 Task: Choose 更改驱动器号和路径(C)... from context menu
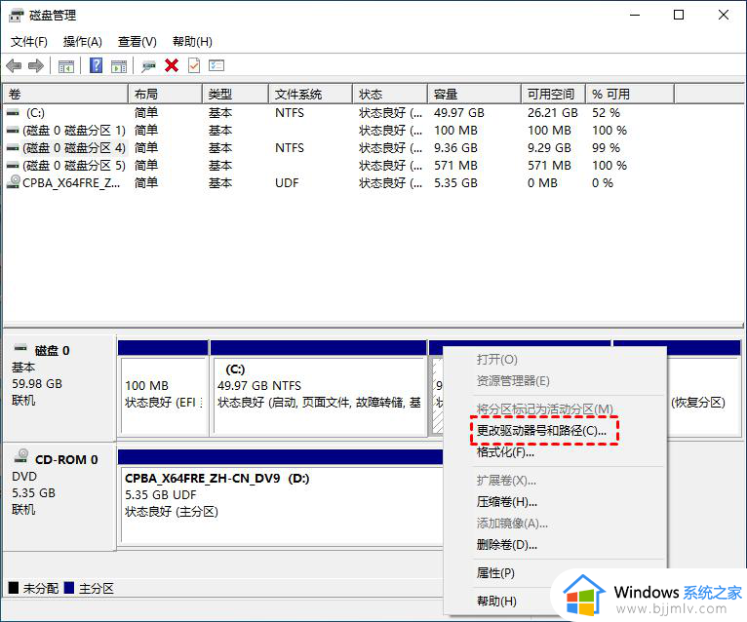[x=541, y=431]
